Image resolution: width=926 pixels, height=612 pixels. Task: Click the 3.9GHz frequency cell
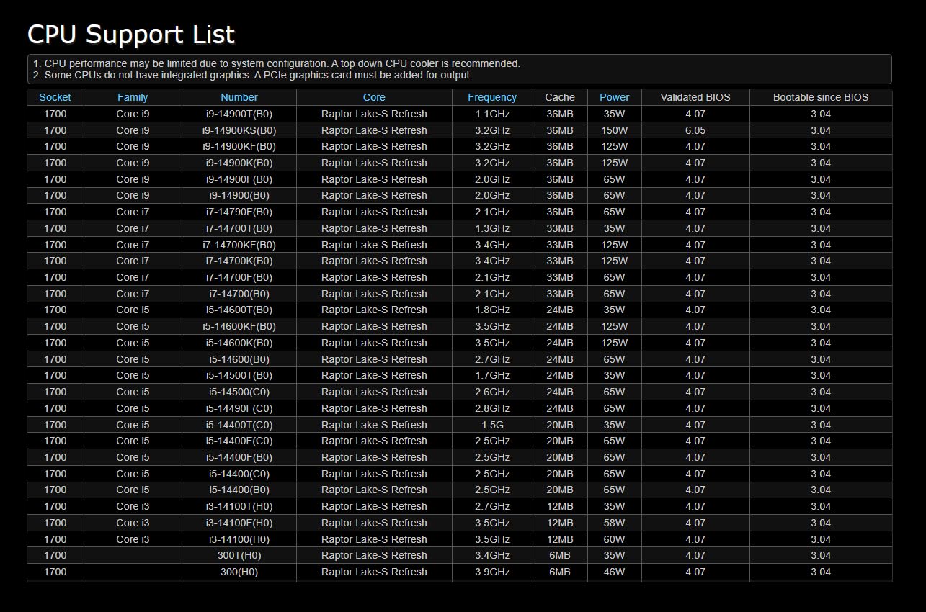[x=492, y=572]
